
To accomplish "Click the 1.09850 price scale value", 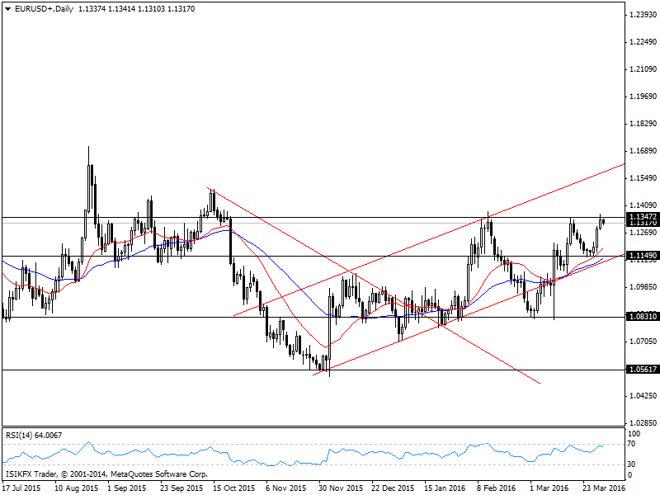I will pos(643,287).
